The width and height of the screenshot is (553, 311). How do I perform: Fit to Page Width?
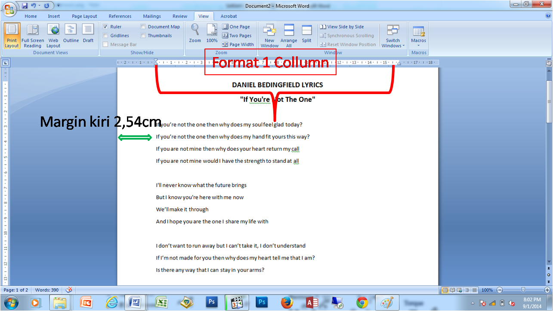point(238,44)
